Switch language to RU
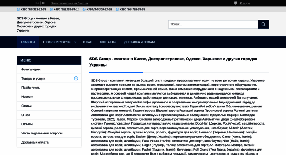The height and width of the screenshot is (155, 286). tap(44, 3)
